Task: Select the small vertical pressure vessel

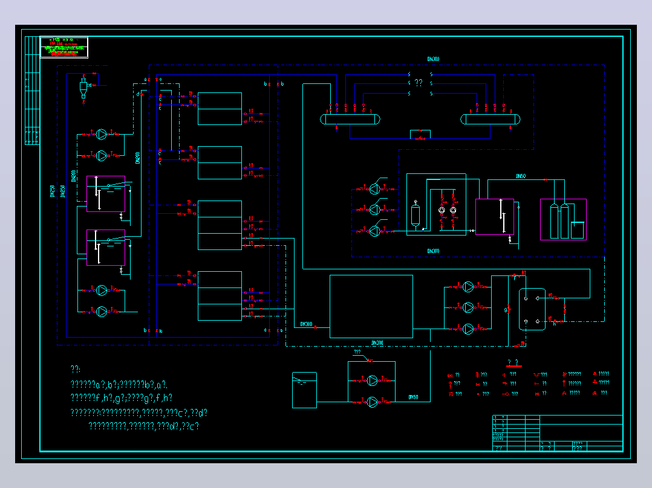Action: click(x=416, y=215)
